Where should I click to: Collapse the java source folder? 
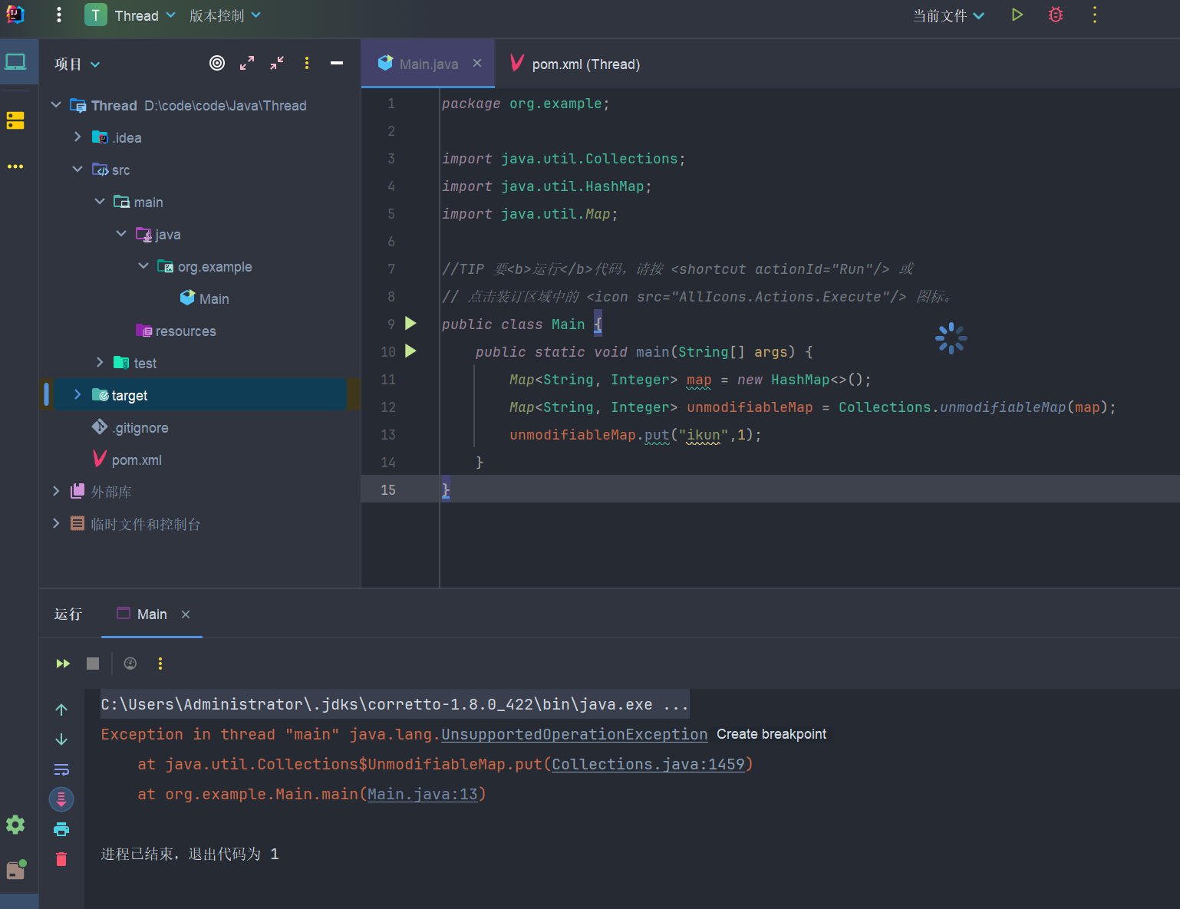(x=121, y=233)
